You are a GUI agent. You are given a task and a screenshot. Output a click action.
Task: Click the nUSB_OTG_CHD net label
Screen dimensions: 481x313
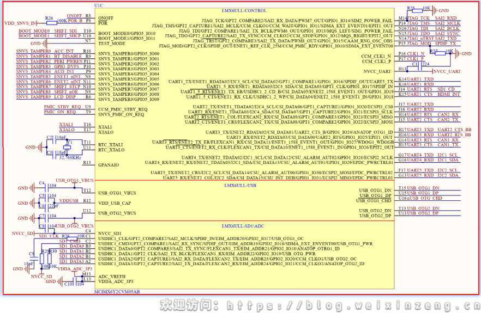(x=424, y=198)
